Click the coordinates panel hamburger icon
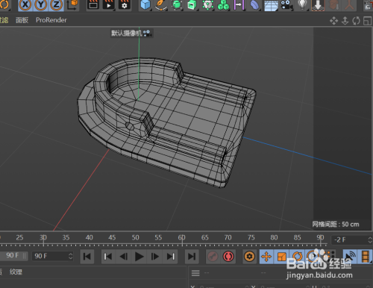Viewport: 373px width, 288px height. 195,273
